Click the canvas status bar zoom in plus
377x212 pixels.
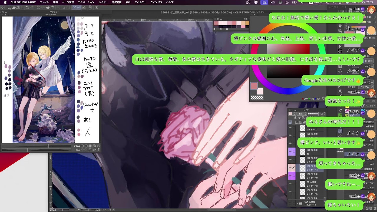tap(75, 210)
